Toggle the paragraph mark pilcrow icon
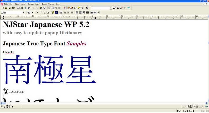 coord(56,8)
